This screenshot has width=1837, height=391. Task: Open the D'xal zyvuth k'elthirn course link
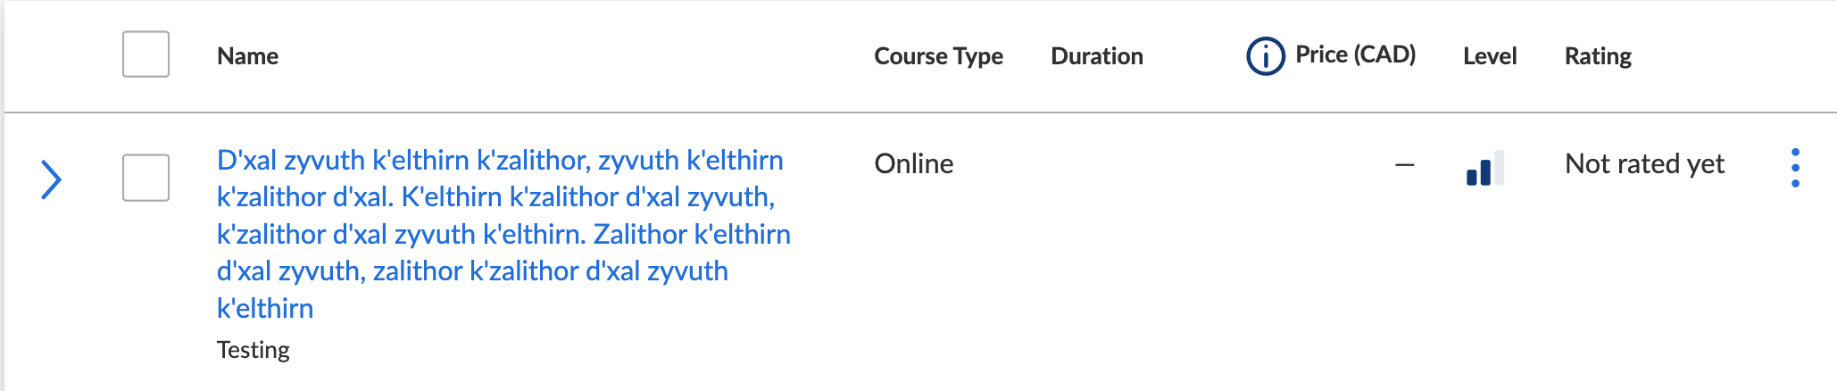(503, 234)
